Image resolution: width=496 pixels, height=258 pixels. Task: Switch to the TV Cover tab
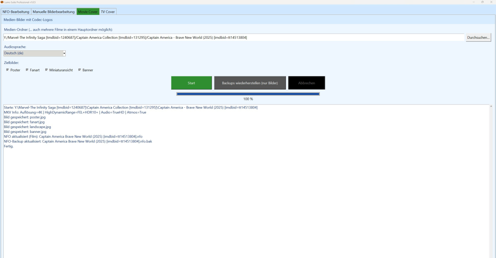point(107,12)
